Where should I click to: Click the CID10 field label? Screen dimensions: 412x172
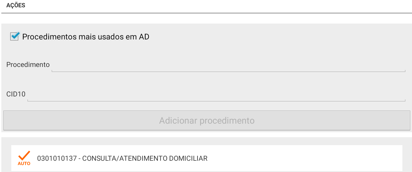[x=16, y=94]
